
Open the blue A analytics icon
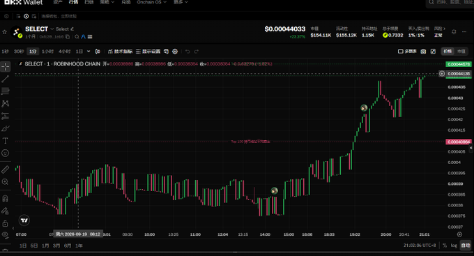click(83, 36)
